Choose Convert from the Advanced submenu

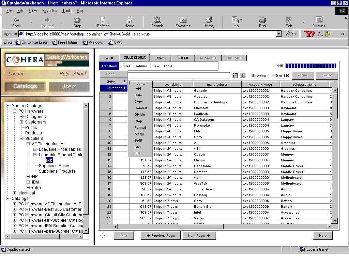click(141, 108)
